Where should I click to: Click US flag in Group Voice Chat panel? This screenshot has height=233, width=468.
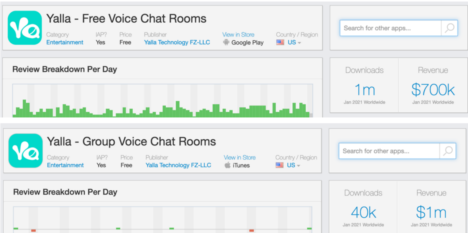click(279, 165)
